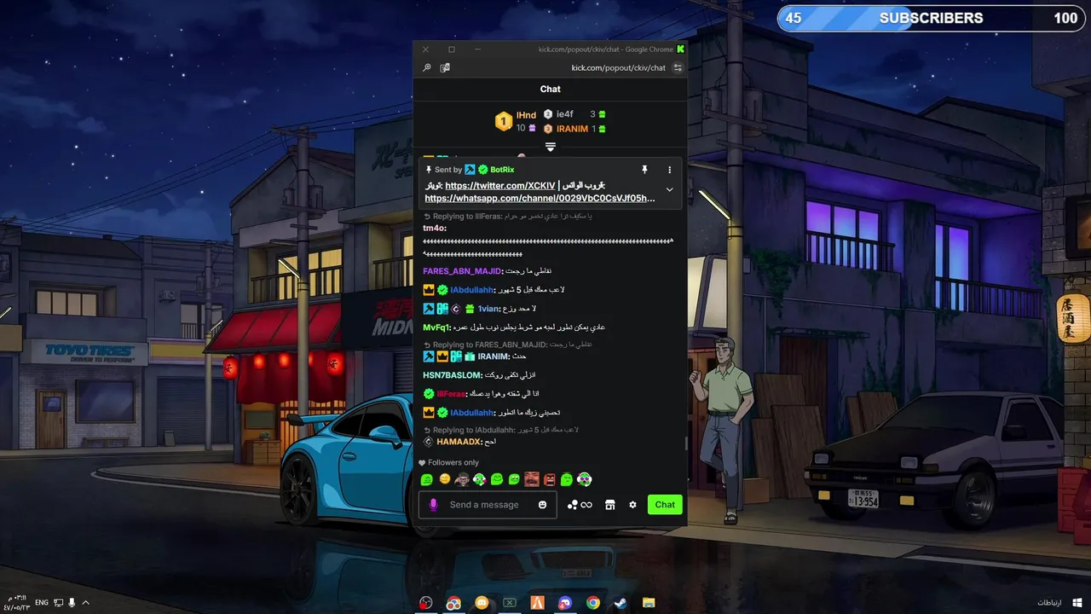Click the kick.com/popout/ckiv/chat address text
This screenshot has height=614, width=1091.
click(x=618, y=68)
